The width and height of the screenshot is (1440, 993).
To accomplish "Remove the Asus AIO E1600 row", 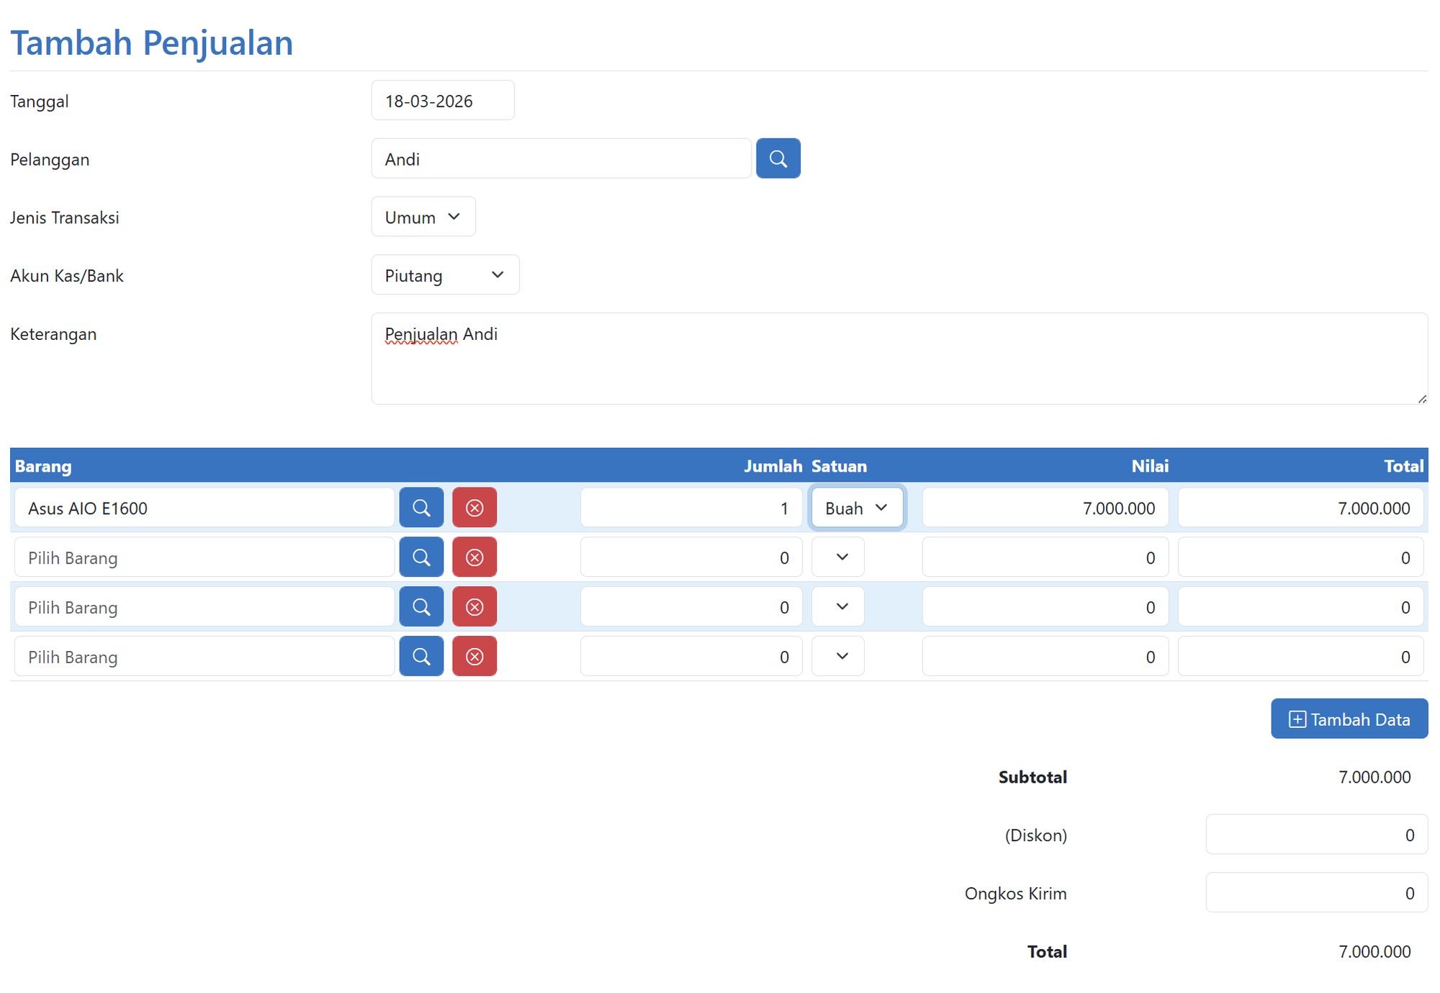I will tap(474, 508).
